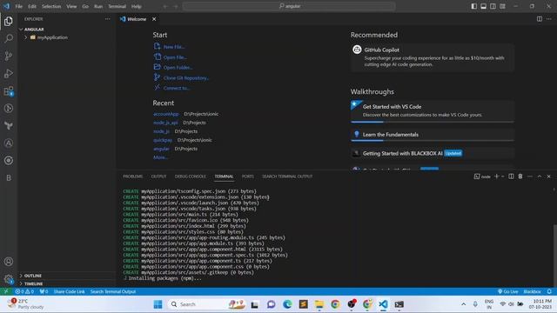Screen dimensions: 557x313
Task: Open the launch profile dropdown next to plus
Action: [x=503, y=176]
